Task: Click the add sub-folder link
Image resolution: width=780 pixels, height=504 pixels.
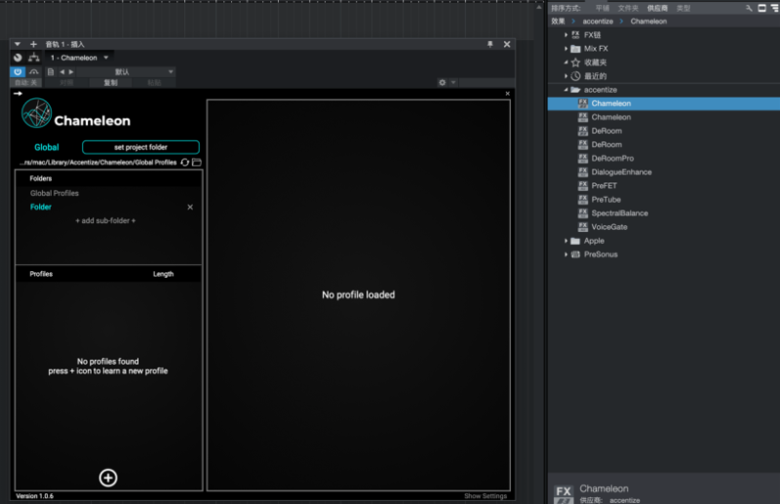Action: click(x=105, y=220)
